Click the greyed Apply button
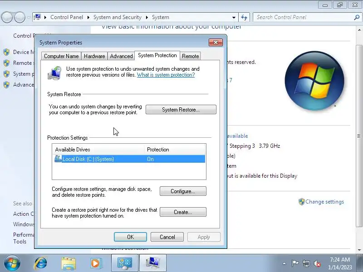The width and height of the screenshot is (363, 272). 204,237
